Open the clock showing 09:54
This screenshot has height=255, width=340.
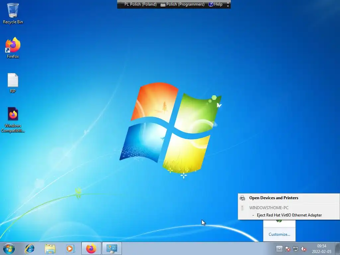click(321, 246)
